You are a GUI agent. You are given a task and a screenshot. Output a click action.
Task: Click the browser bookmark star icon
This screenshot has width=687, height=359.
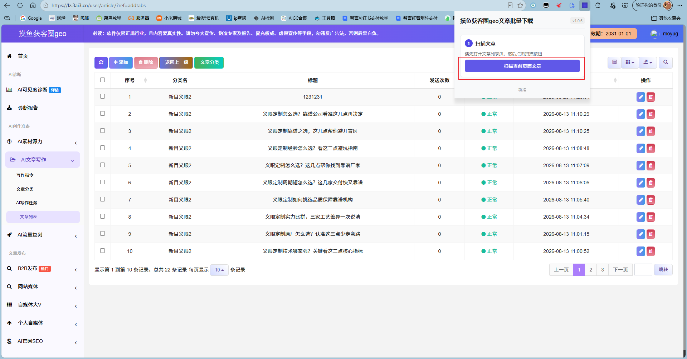click(520, 5)
